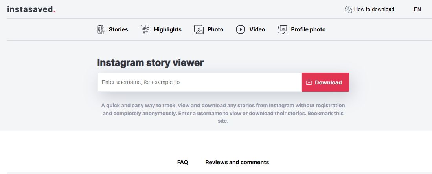Select the Highlights menu label
432x174 pixels.
[x=168, y=29]
